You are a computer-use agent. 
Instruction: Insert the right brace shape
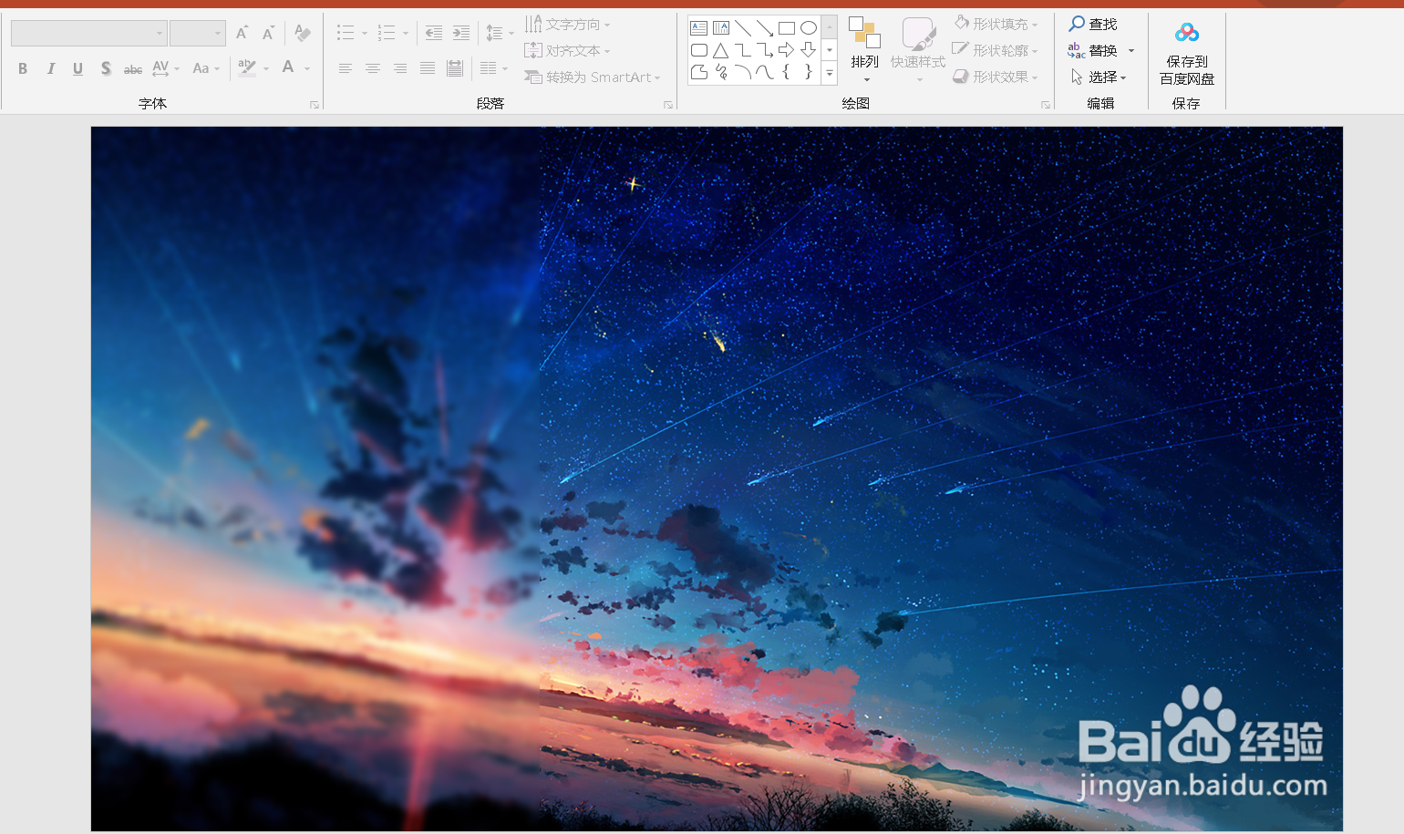pos(809,72)
